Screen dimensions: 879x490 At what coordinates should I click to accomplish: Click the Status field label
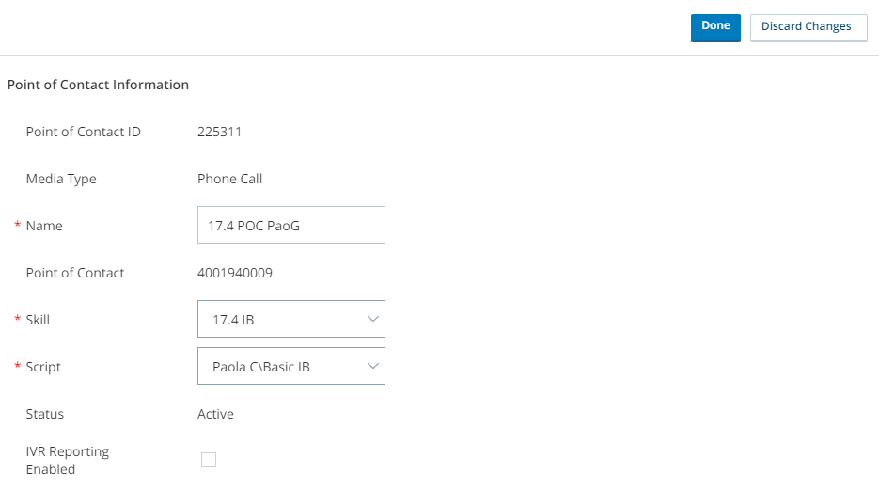coord(45,414)
